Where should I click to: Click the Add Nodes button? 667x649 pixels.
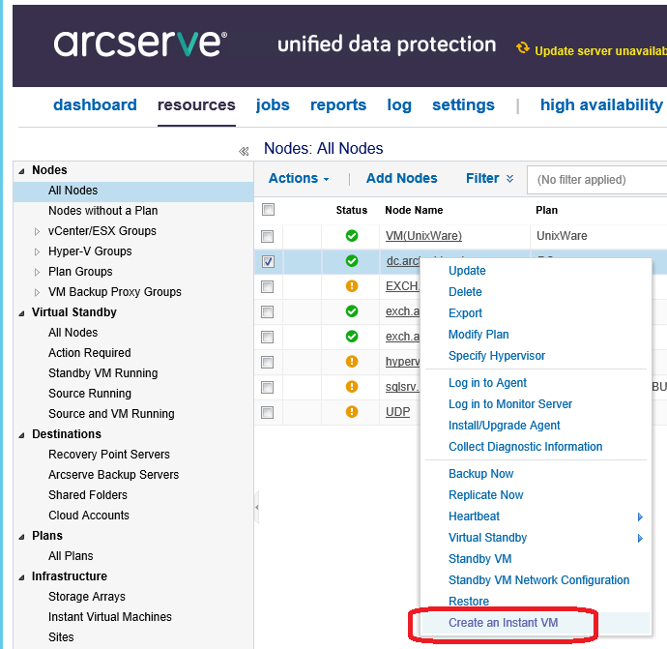pyautogui.click(x=401, y=179)
